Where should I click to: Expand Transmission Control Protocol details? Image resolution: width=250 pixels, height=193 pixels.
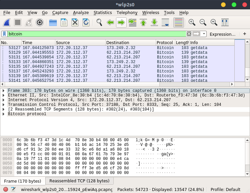pos(4,105)
